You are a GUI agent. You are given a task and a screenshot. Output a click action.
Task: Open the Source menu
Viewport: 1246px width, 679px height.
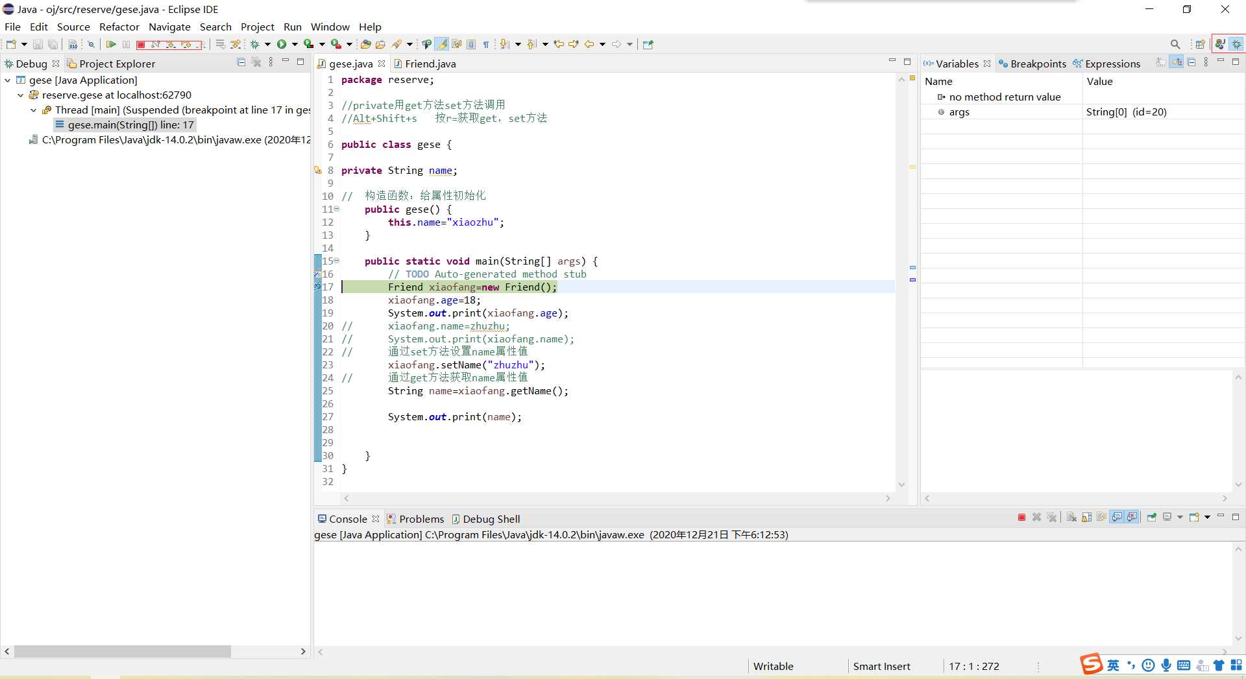pos(73,27)
